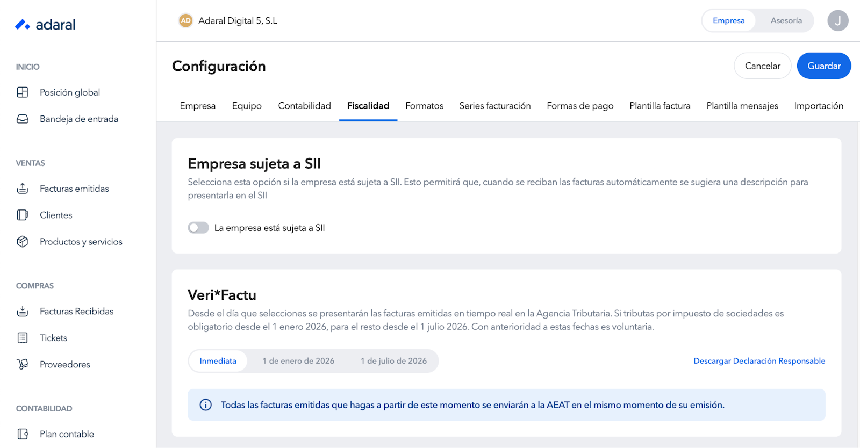
Task: Switch to Asesoría mode in top toggle
Action: [786, 20]
